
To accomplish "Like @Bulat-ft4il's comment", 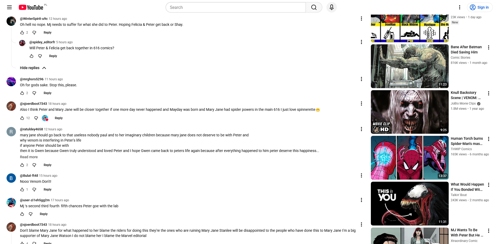I will (22, 190).
